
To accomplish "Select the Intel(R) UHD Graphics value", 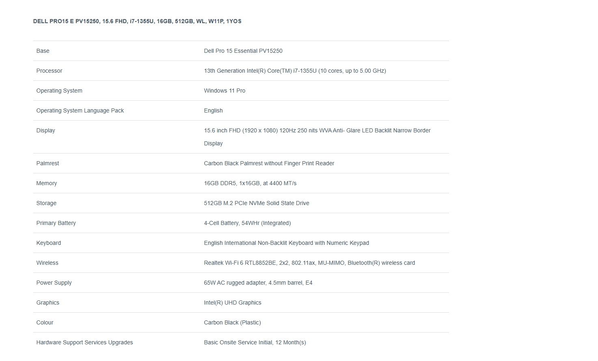I will (233, 303).
